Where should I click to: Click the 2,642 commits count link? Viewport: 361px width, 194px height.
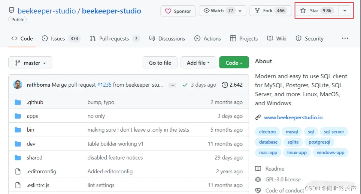tap(236, 85)
